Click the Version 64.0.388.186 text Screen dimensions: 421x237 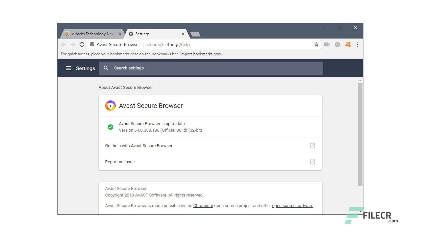click(161, 130)
